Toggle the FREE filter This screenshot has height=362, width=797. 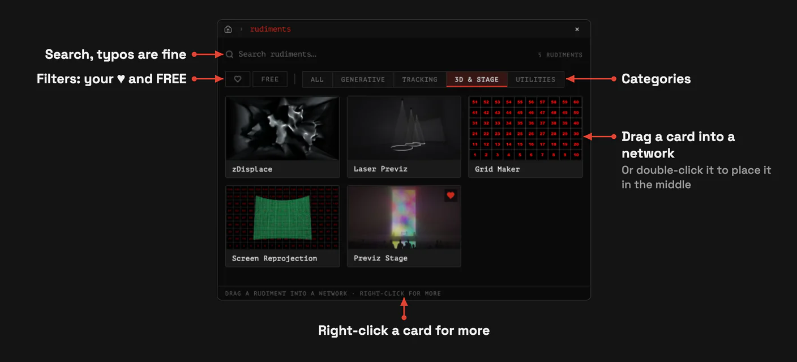(270, 79)
